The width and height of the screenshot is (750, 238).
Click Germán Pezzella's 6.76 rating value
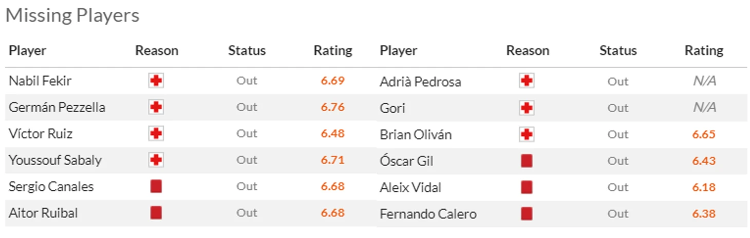pyautogui.click(x=333, y=107)
